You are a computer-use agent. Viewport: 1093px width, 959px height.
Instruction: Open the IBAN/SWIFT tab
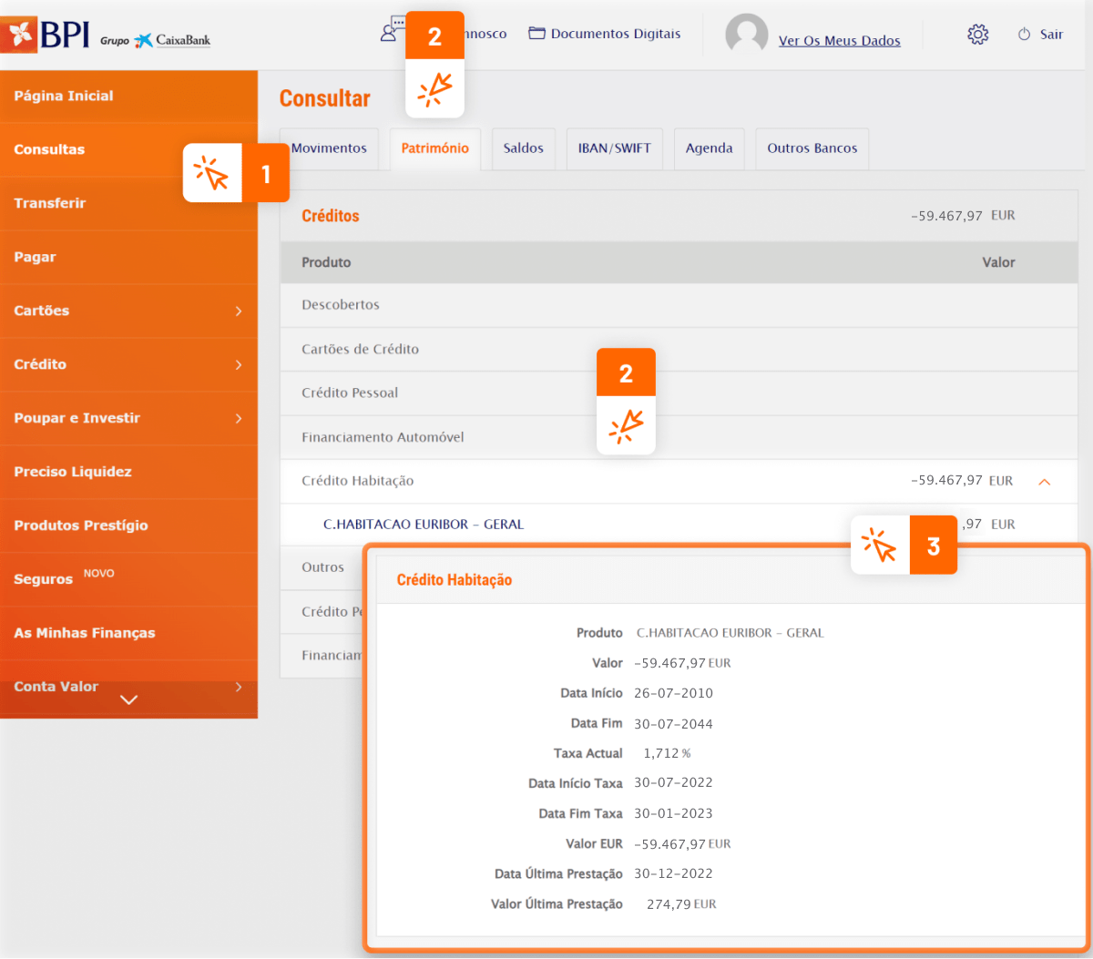pyautogui.click(x=614, y=148)
